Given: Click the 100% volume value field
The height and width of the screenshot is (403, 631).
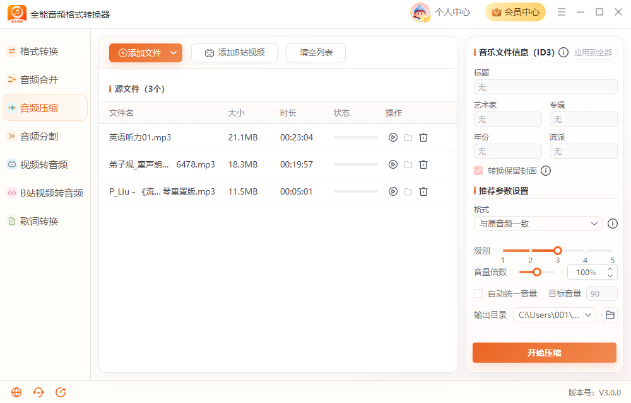Looking at the screenshot, I should tap(586, 273).
